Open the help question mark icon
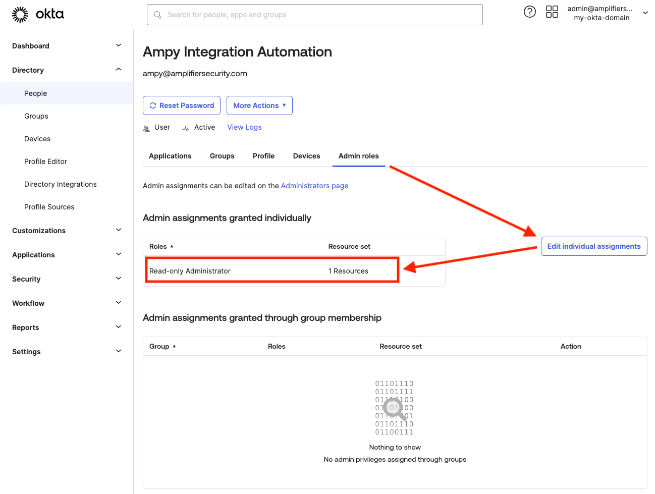The width and height of the screenshot is (655, 494). tap(530, 12)
